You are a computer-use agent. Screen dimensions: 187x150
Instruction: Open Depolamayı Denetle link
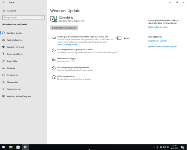[x=157, y=41]
